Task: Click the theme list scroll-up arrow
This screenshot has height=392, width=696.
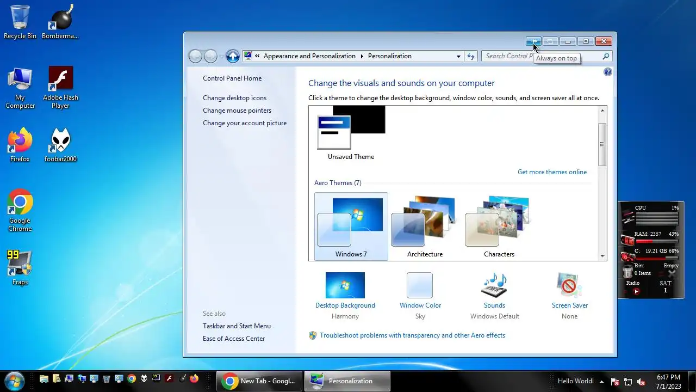Action: coord(602,111)
